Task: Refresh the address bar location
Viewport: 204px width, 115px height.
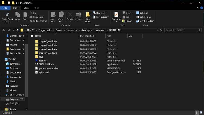Action: 161,30
